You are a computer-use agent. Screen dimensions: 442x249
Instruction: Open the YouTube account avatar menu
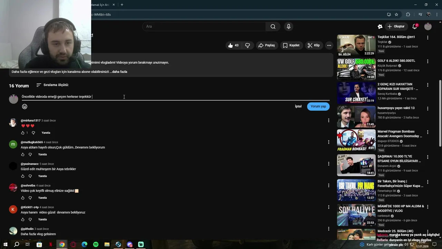point(428,27)
